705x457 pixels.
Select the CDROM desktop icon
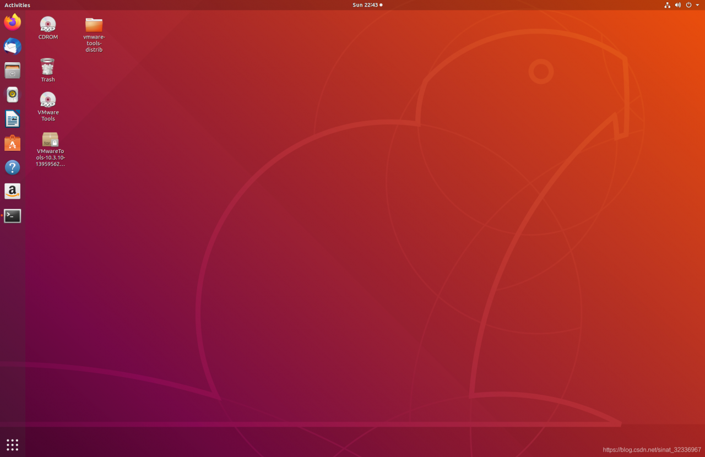[48, 28]
